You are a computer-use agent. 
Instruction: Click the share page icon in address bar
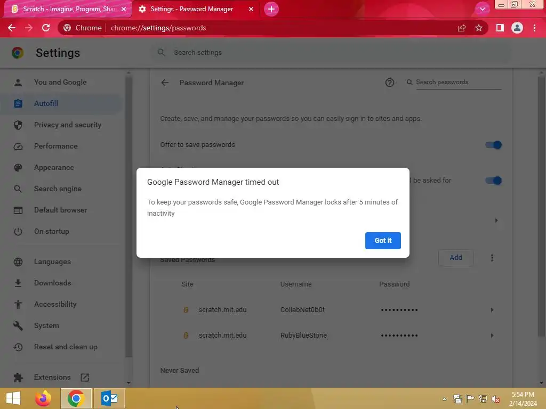[x=462, y=28]
